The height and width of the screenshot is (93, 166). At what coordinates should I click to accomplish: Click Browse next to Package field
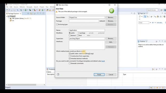(111, 21)
